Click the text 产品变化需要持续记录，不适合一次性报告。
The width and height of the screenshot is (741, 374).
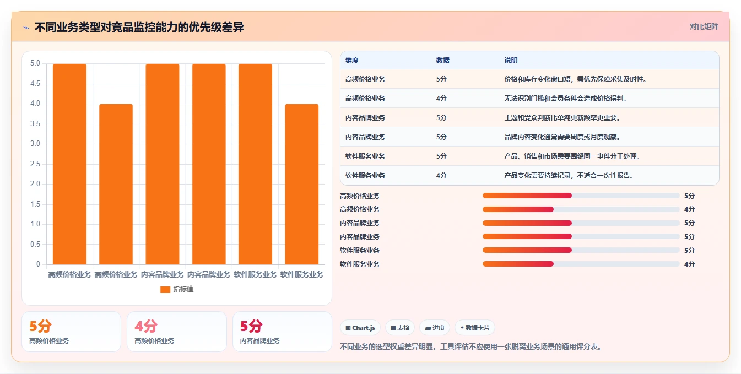[x=569, y=176]
